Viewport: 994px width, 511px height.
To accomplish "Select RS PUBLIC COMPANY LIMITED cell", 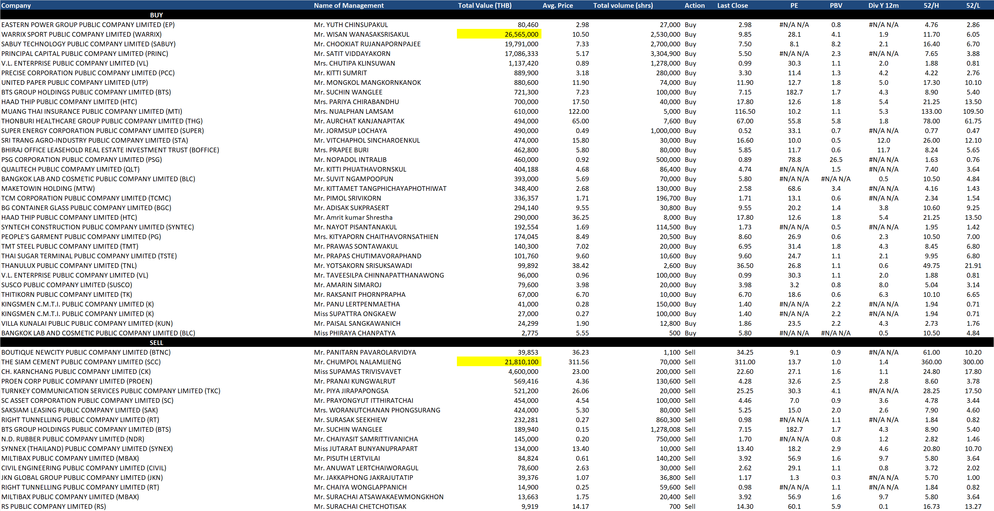I will 54,506.
